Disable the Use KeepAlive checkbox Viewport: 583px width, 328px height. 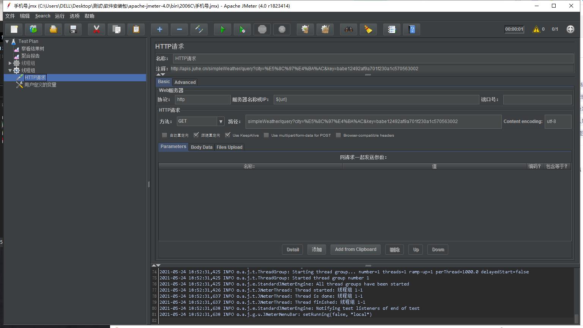(228, 135)
